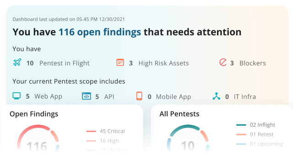Select the 16 High legend entry
Viewport: 293px width, 167px height.
pyautogui.click(x=103, y=141)
